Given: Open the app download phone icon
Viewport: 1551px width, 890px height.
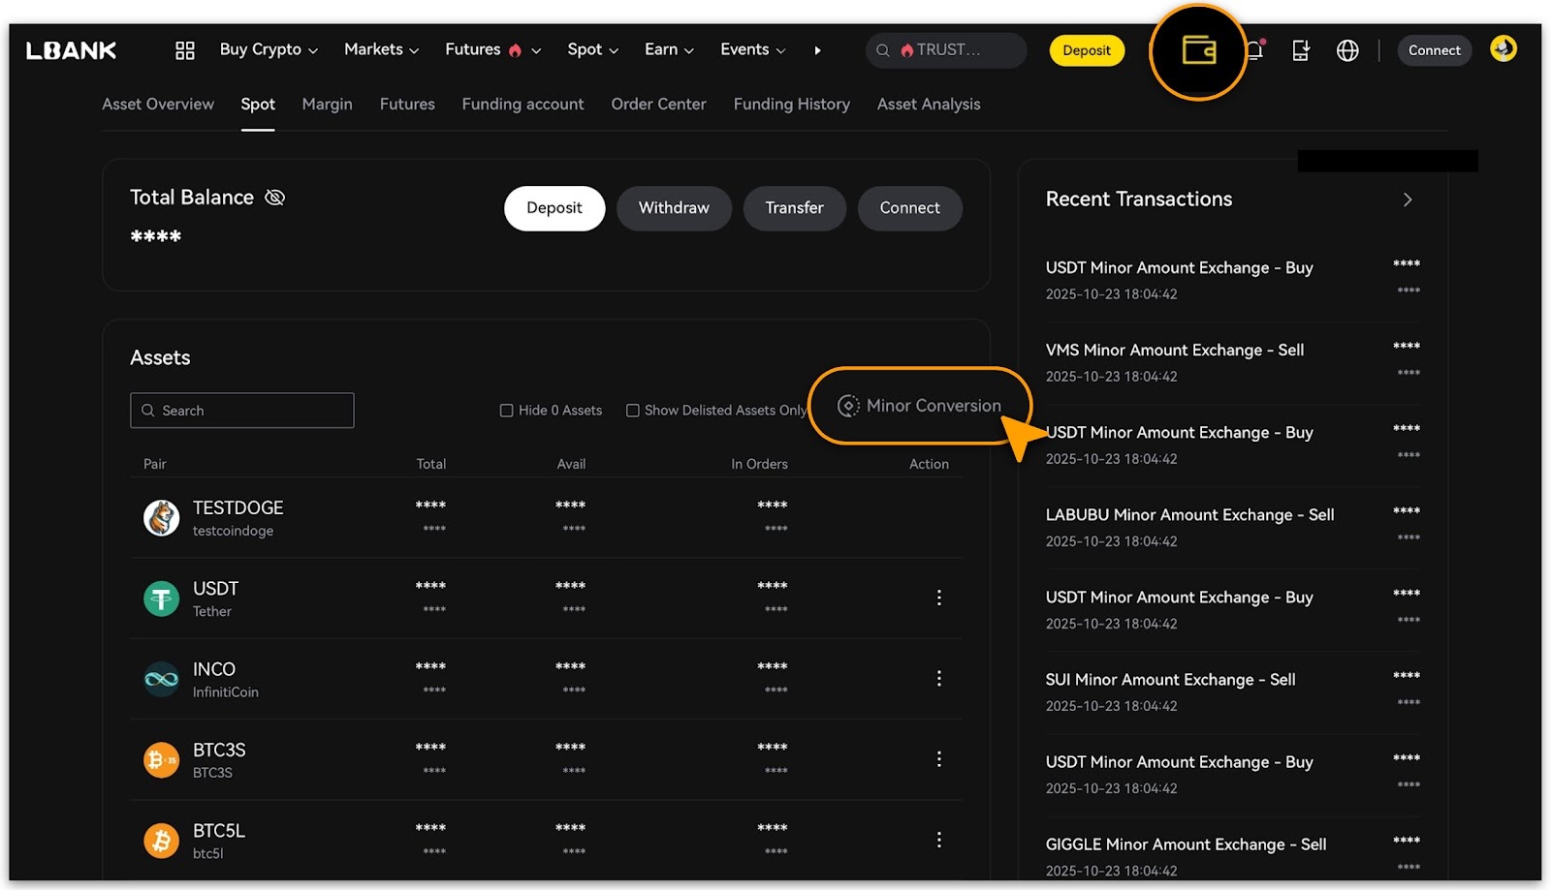Looking at the screenshot, I should coord(1301,50).
